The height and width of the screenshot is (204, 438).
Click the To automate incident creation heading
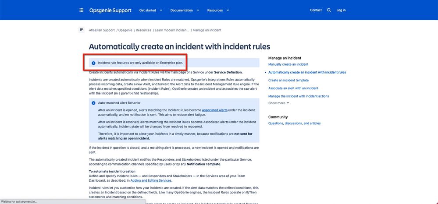[112, 171]
